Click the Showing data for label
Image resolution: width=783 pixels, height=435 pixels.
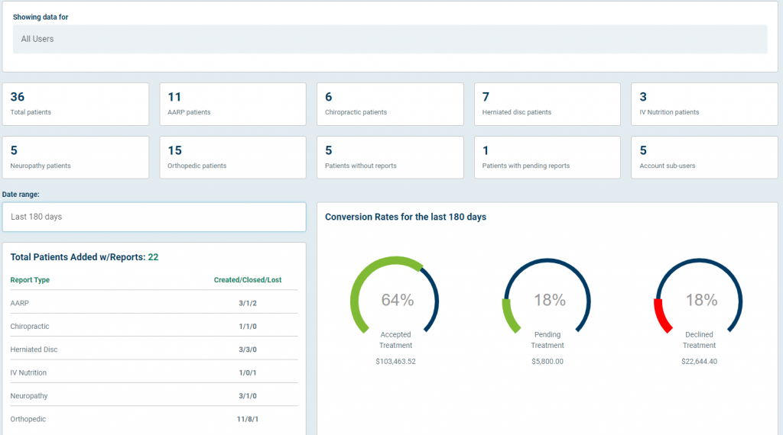41,17
